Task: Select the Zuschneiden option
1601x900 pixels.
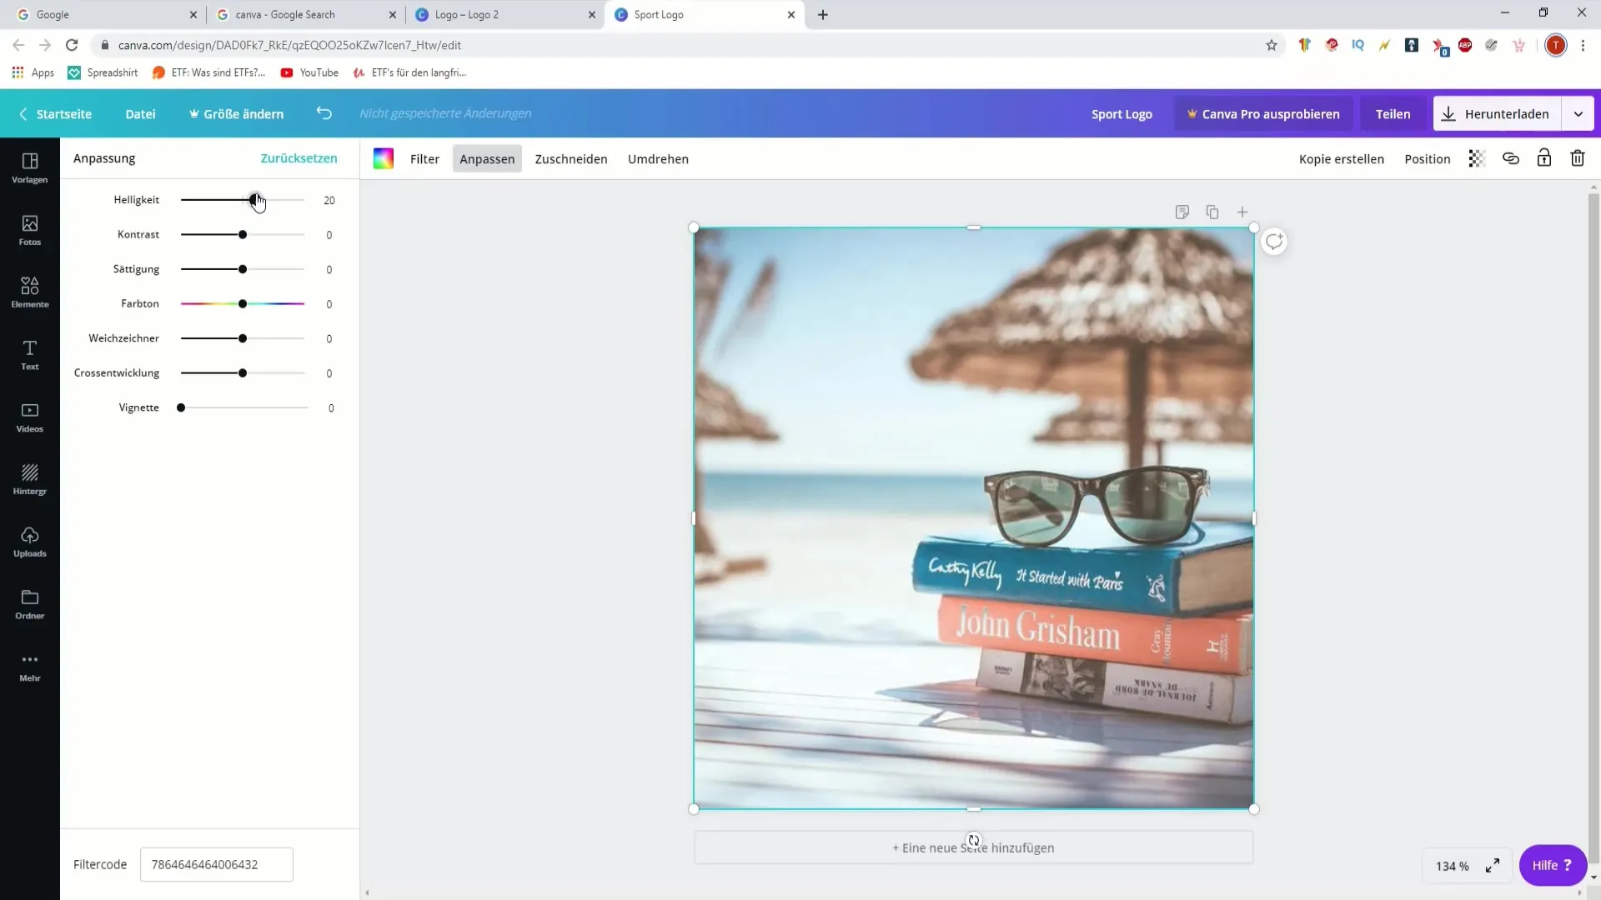Action: tap(571, 159)
